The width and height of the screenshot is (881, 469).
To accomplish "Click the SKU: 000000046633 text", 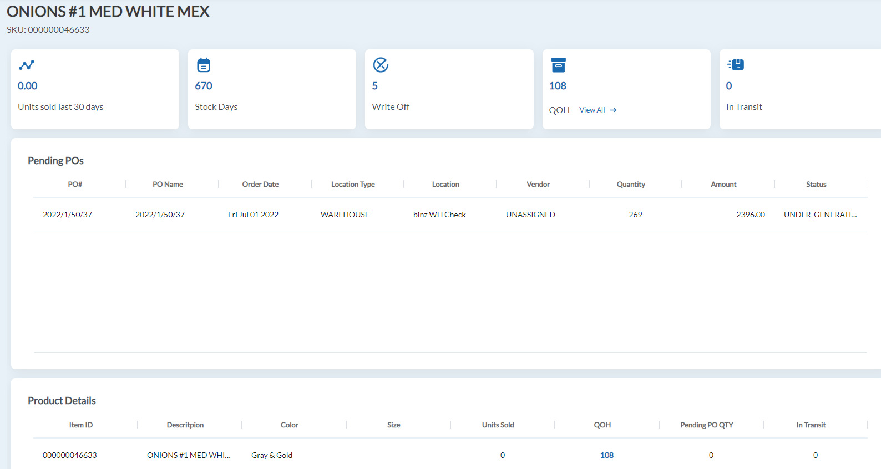I will (48, 30).
